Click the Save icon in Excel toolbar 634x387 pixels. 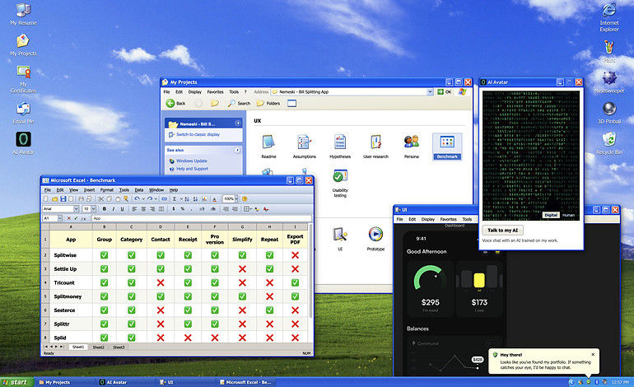point(63,199)
